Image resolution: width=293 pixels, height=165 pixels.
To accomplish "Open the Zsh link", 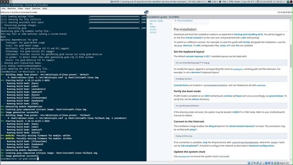I will point(244,38).
